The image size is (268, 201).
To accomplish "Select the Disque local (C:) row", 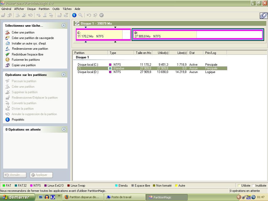I will tap(152, 65).
